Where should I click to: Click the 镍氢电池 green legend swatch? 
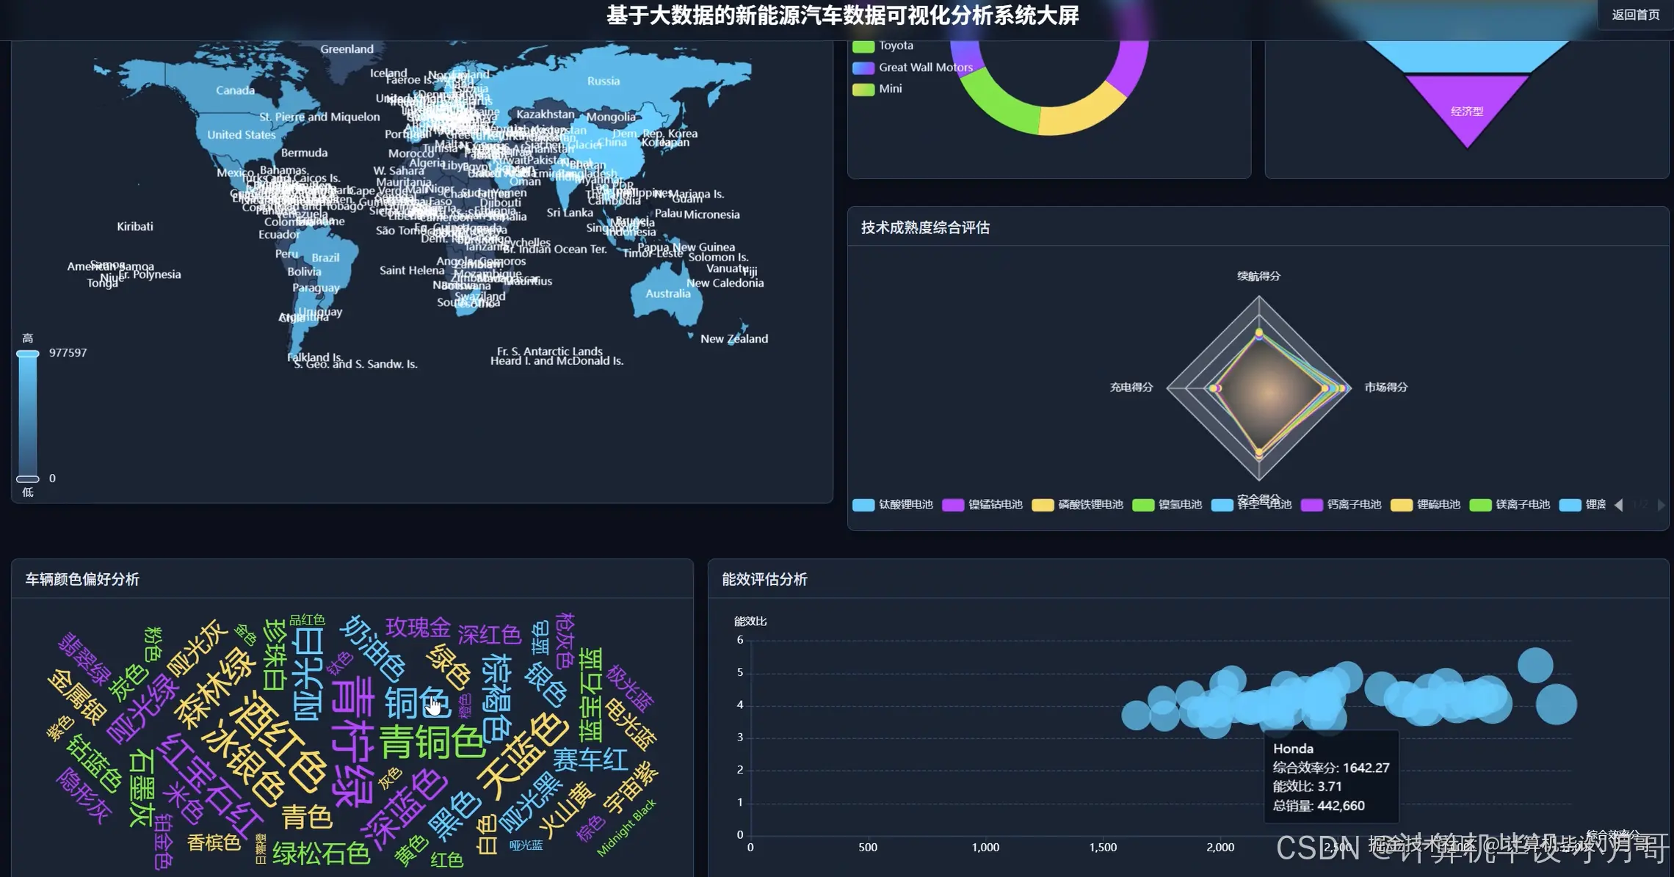[x=1143, y=505]
